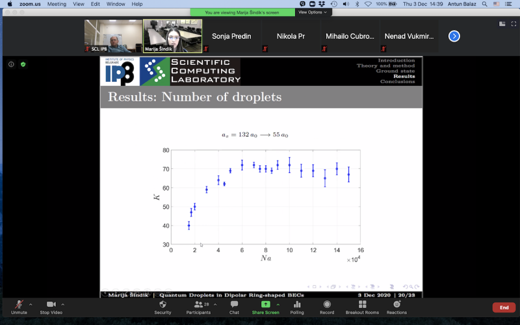
Task: Click Antun Balaz user name in menu bar
Action: [x=462, y=4]
